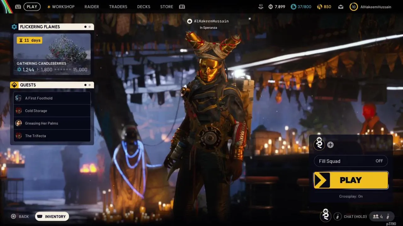
Task: Select second page dot in Flickering Flames
Action: point(89,27)
